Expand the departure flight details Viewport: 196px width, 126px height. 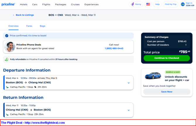[128, 83]
